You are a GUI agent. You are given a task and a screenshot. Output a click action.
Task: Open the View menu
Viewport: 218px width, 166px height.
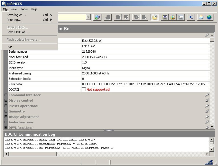pos(14,9)
